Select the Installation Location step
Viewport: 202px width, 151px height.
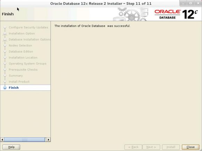(23, 57)
